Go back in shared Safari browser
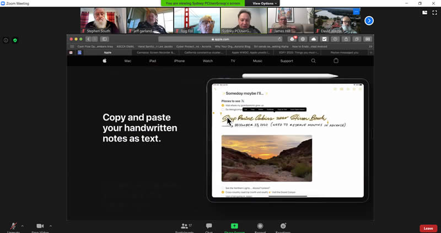This screenshot has height=233, width=441. point(89,39)
